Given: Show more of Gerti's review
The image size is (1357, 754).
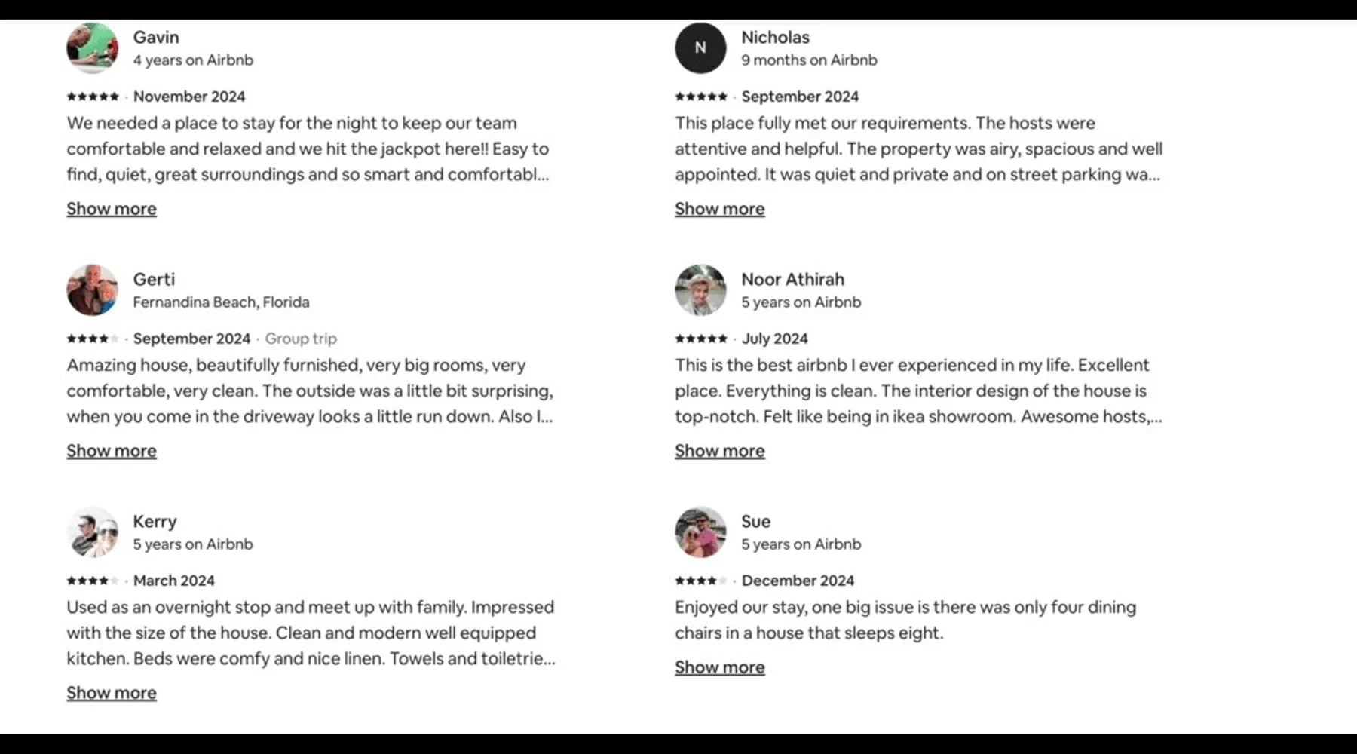Looking at the screenshot, I should (112, 451).
